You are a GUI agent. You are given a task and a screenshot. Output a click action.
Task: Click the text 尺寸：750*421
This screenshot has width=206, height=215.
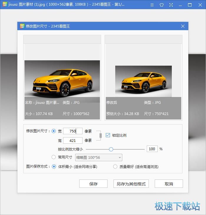pyautogui.click(x=156, y=114)
